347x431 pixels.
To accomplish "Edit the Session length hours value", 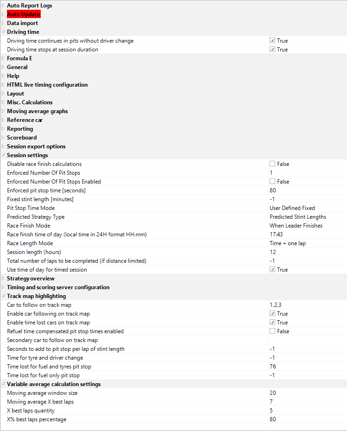I will coord(306,252).
